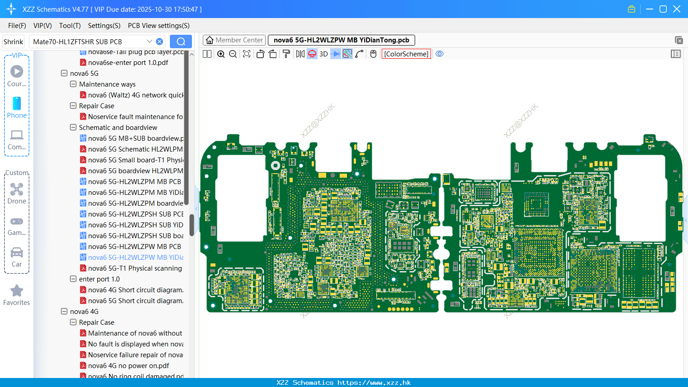Click the file tree vertical scrollbar thumb
The width and height of the screenshot is (688, 387).
coord(192,225)
